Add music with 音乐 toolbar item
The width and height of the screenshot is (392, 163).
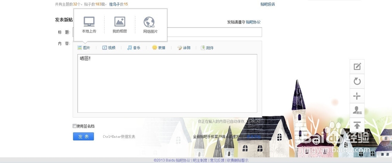134,48
